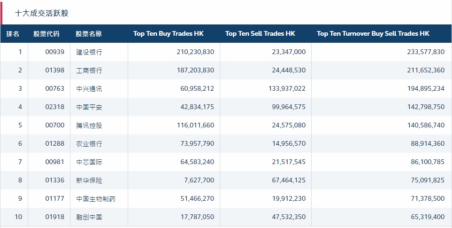
Task: Open stock code 00981
Action: (54, 162)
